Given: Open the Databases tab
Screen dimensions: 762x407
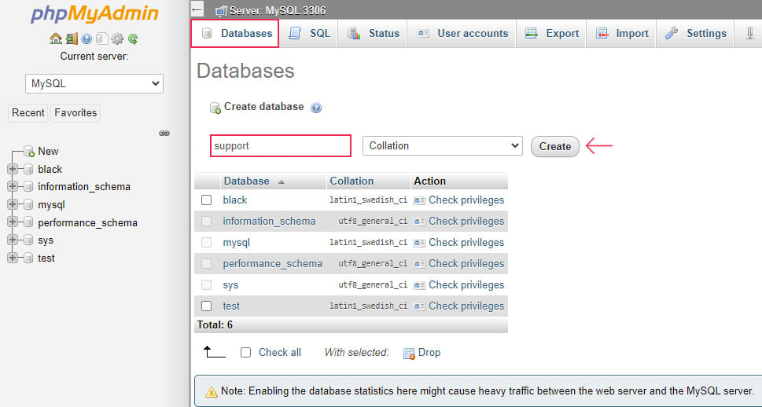Looking at the screenshot, I should [234, 34].
